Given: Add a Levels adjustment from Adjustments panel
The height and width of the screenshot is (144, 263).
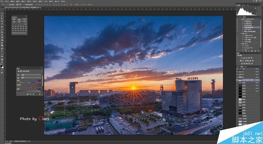Looking at the screenshot, I should [x=244, y=58].
